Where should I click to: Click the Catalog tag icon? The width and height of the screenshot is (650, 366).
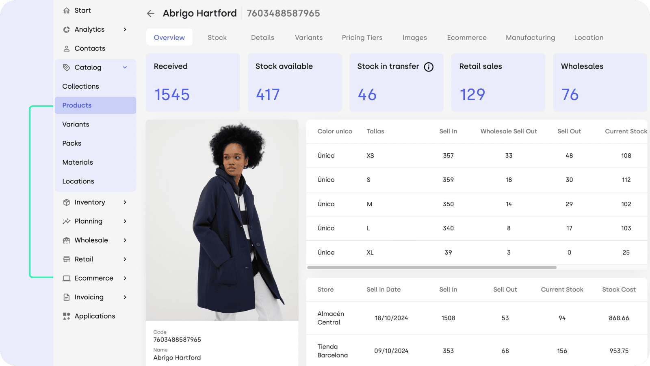(66, 68)
